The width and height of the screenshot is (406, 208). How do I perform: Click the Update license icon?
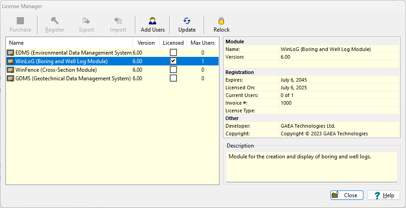(186, 21)
